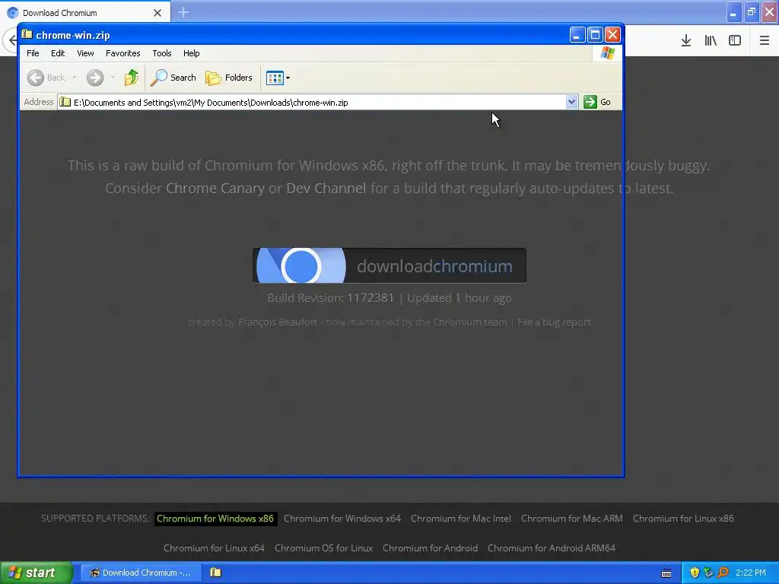Viewport: 779px width, 584px height.
Task: Close the Download Chromium tab
Action: tap(157, 13)
